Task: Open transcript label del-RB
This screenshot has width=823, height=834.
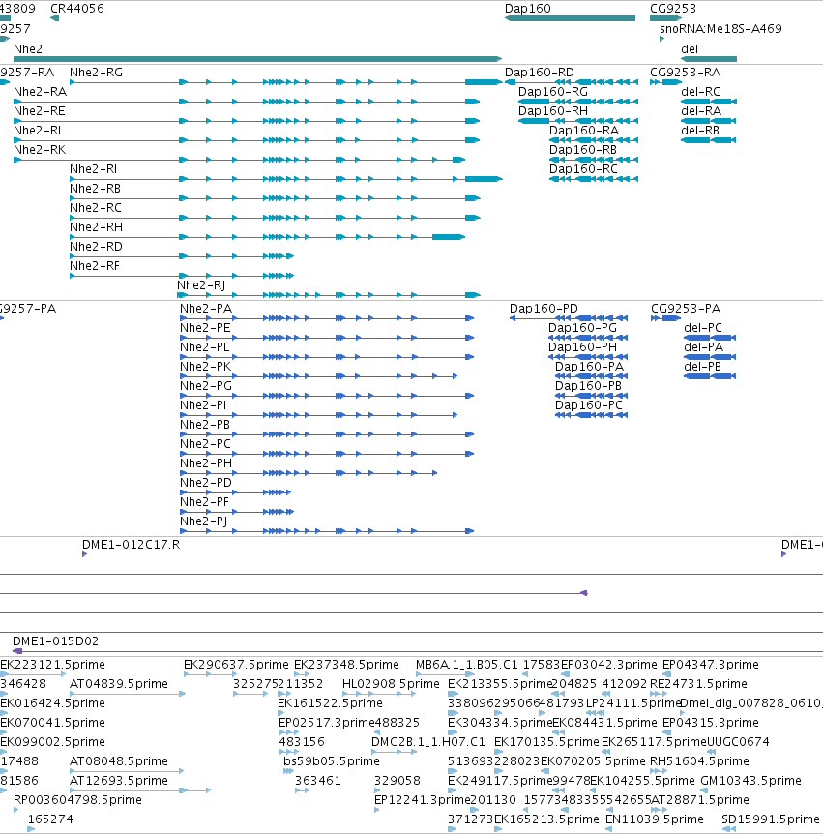Action: coord(699,131)
